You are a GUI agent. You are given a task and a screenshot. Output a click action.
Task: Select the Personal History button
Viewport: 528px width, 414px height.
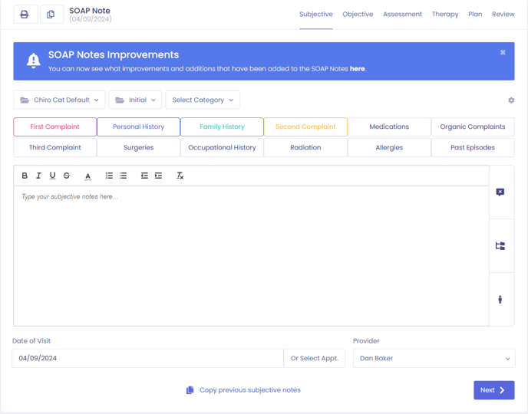click(x=138, y=127)
